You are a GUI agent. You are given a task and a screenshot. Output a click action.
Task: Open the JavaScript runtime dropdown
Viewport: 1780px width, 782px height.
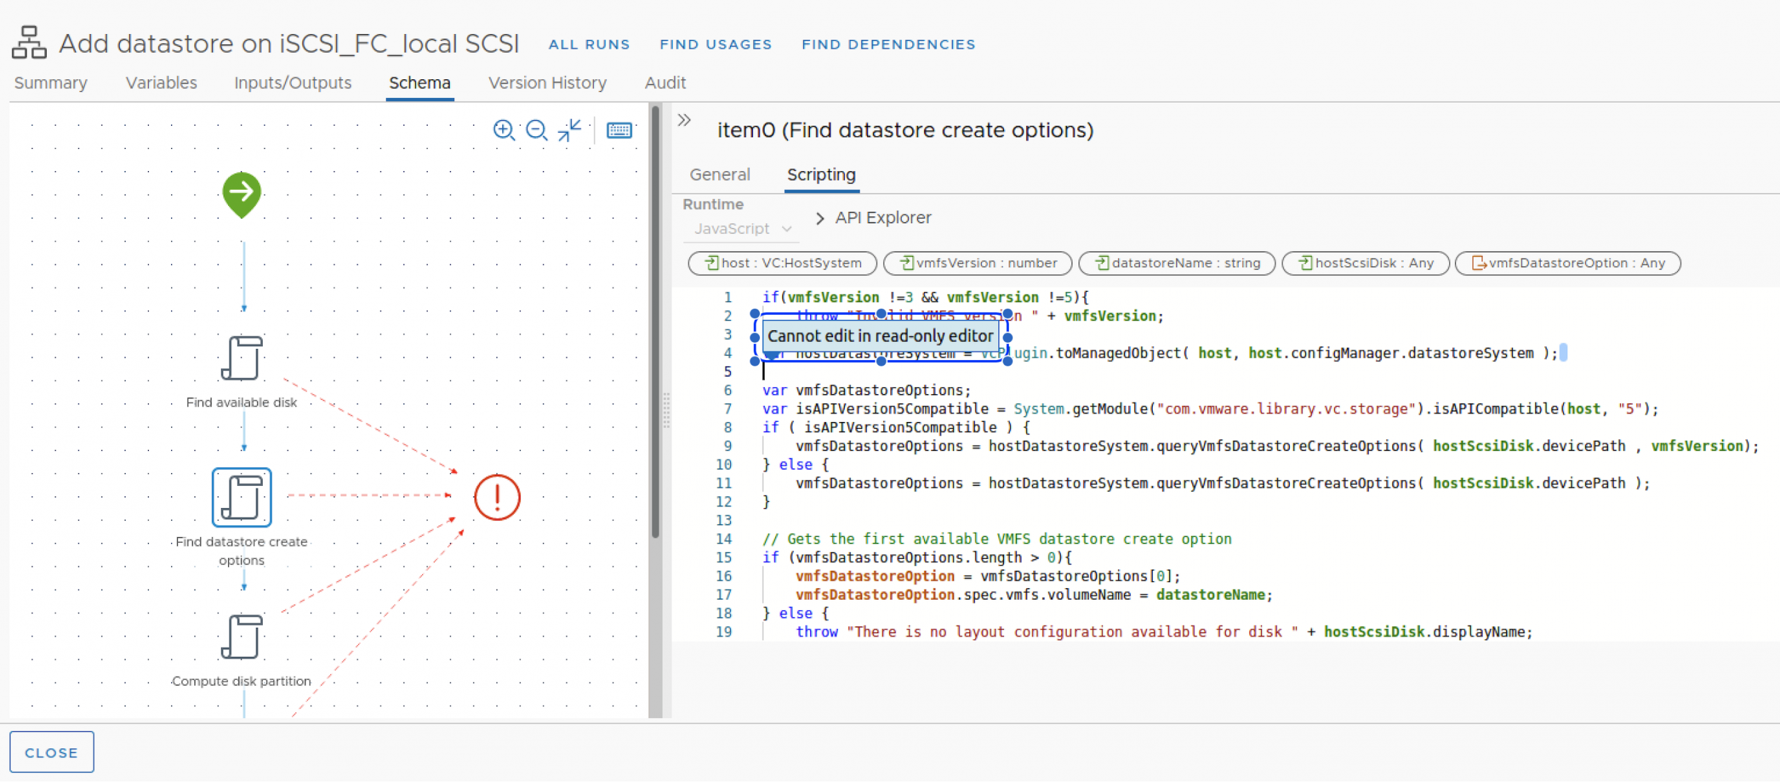[x=742, y=229]
